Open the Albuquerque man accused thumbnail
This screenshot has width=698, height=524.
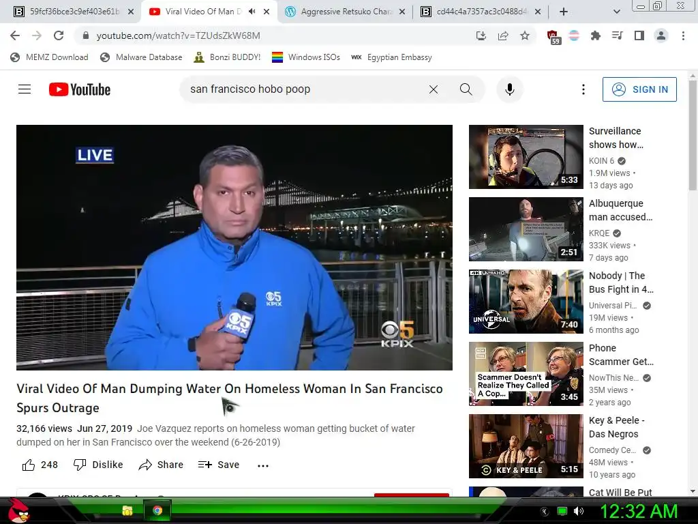point(526,229)
